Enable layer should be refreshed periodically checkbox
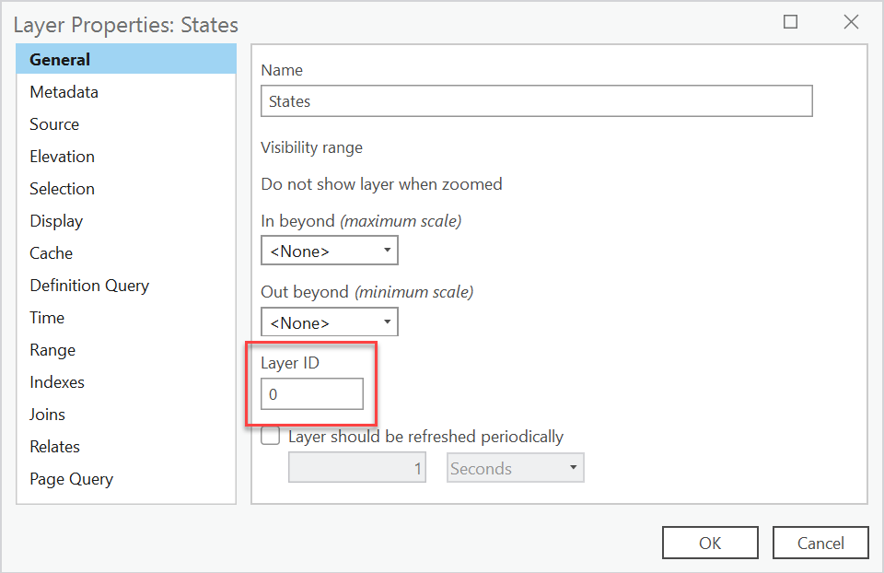 (271, 437)
